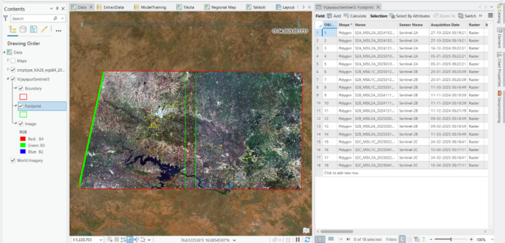Viewport: 505px width, 243px height.
Task: Close the VijayapurSentinel3: Footprint table tab
Action: [x=378, y=7]
